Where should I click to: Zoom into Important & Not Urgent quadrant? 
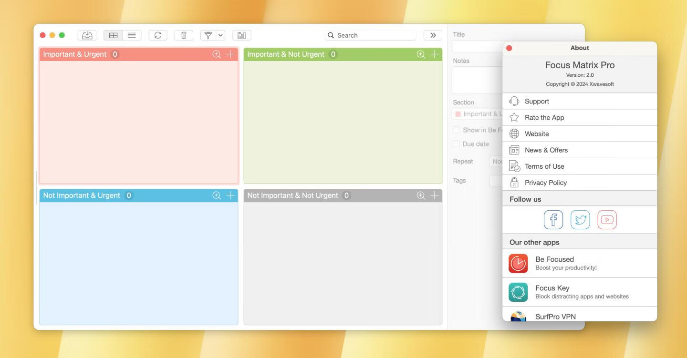pyautogui.click(x=421, y=54)
